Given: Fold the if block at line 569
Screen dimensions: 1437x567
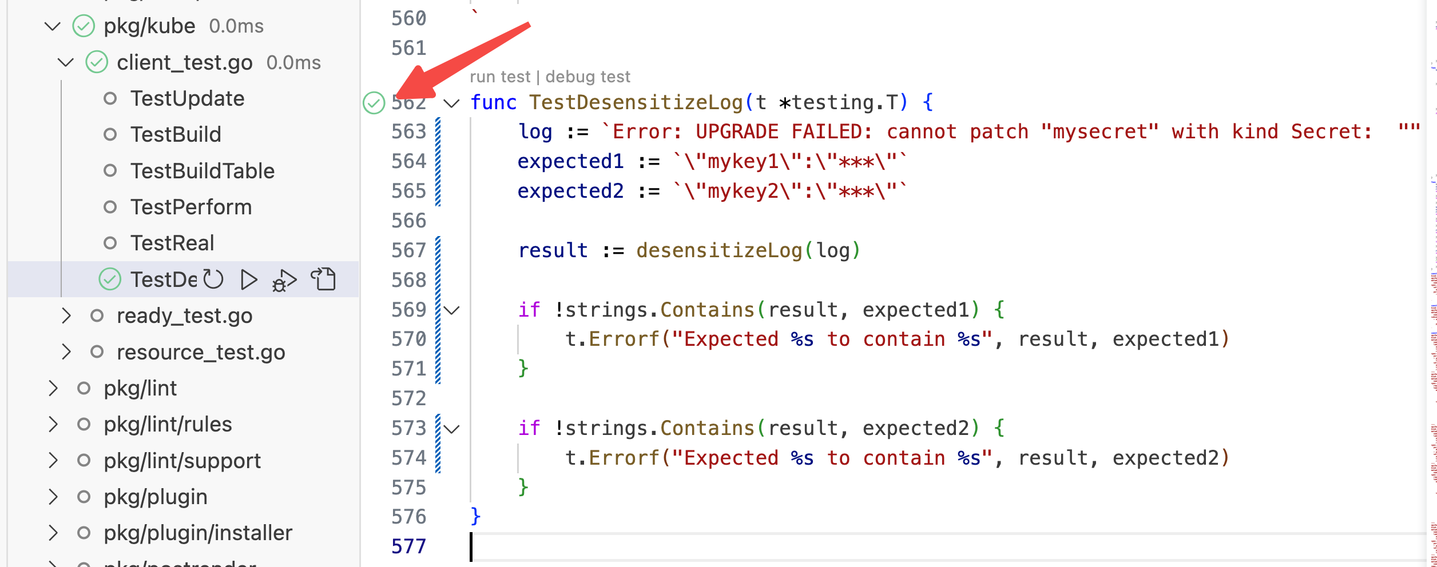Looking at the screenshot, I should [x=452, y=310].
